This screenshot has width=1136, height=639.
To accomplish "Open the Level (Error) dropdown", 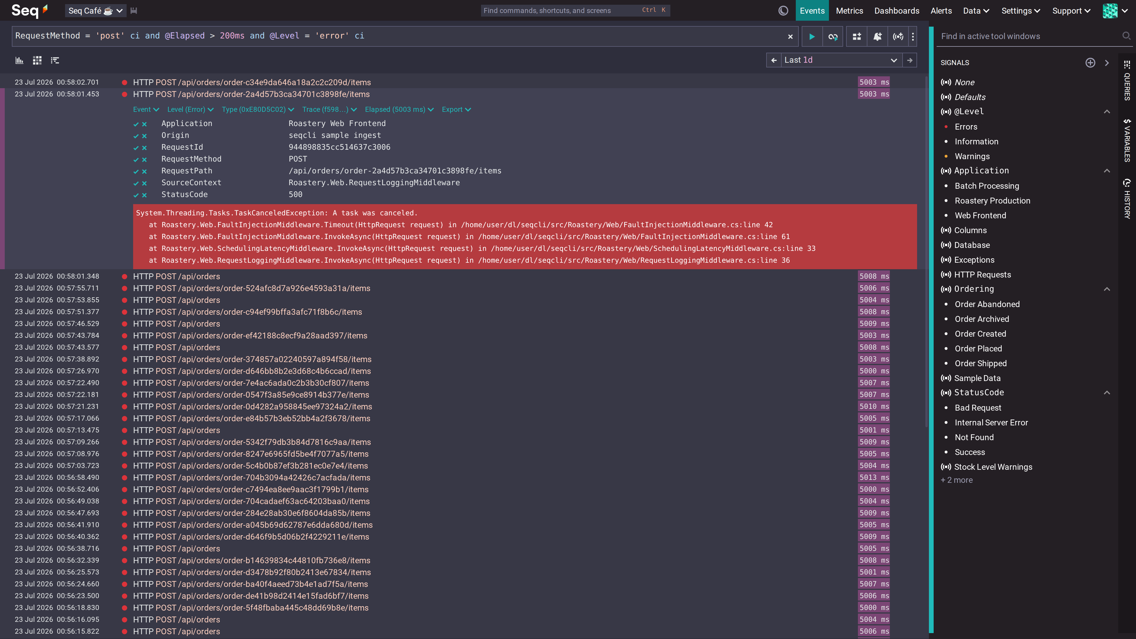I will coord(190,110).
